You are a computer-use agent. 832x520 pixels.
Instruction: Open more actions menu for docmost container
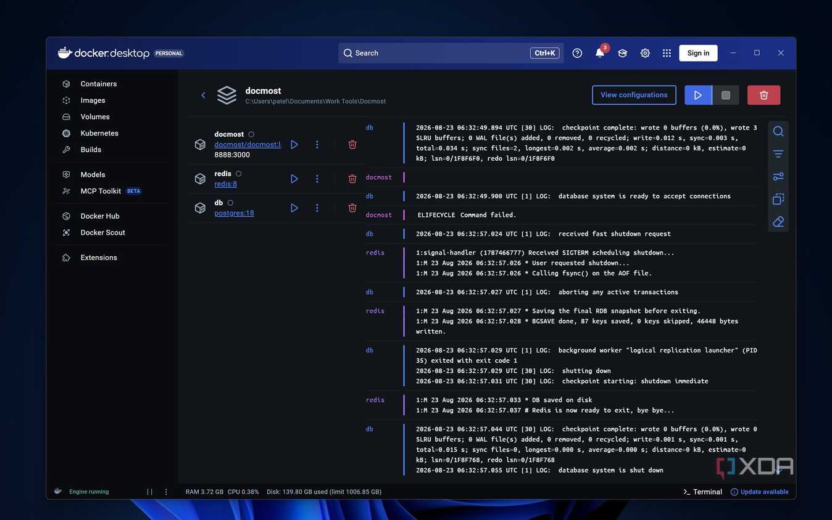[317, 144]
